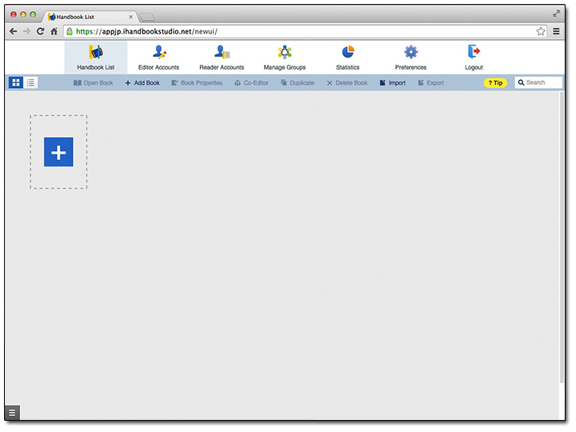
Task: Open Book Properties
Action: click(197, 83)
